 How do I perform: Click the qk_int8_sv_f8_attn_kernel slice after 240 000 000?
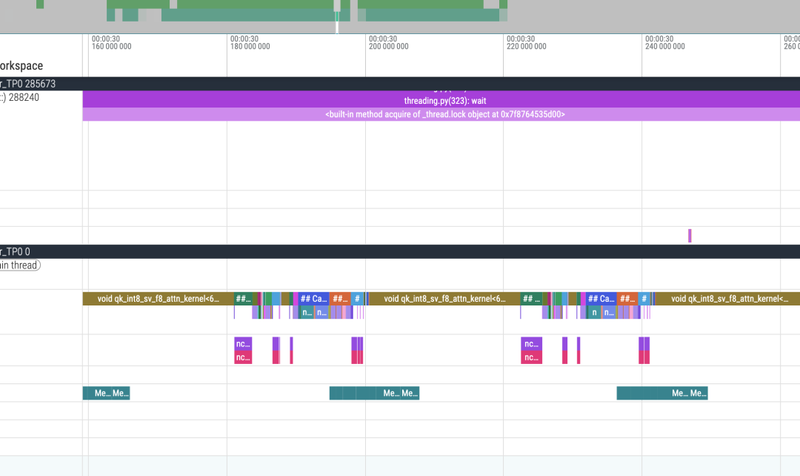726,299
